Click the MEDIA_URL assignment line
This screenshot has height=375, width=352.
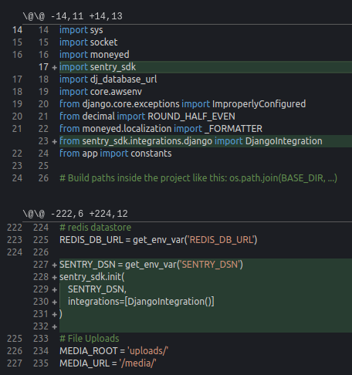pos(108,363)
